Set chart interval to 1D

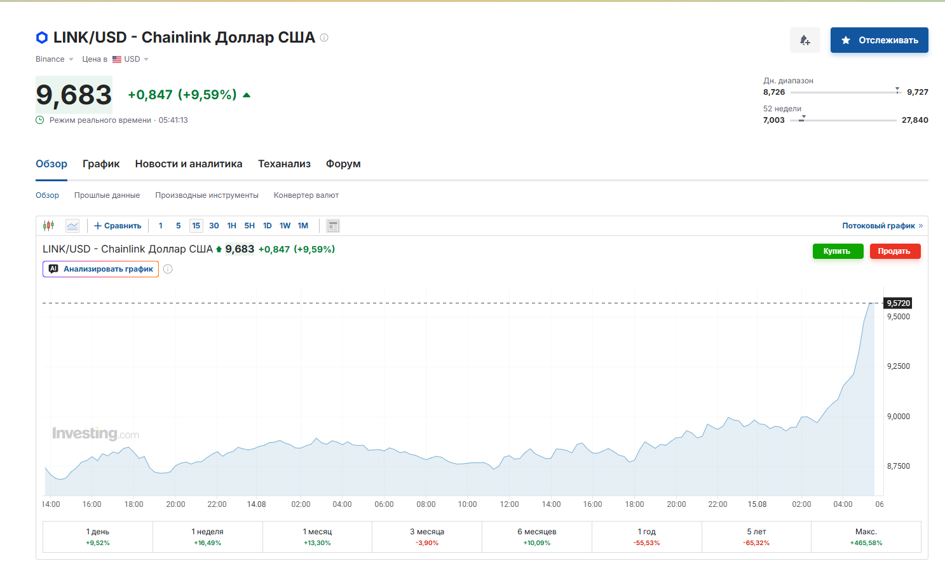(268, 226)
